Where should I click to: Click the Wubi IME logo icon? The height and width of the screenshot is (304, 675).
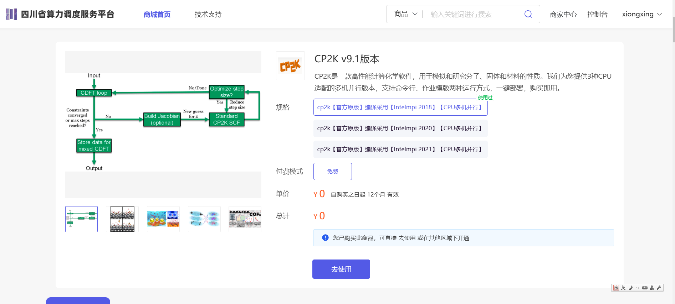(x=616, y=288)
